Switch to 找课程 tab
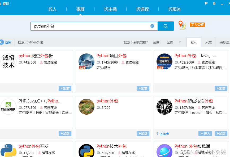 tap(142, 9)
